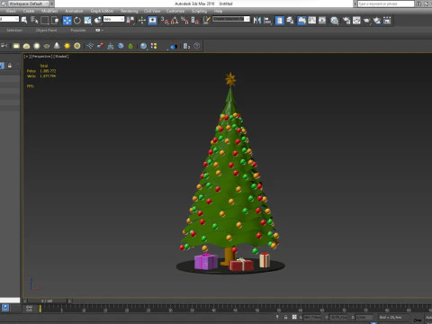The height and width of the screenshot is (324, 432).
Task: Open the Schematic View icon
Action: pyautogui.click(x=322, y=20)
